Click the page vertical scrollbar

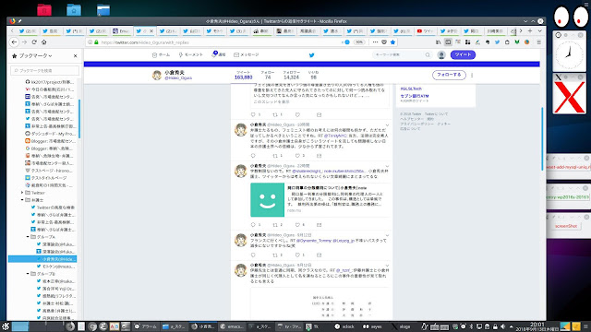pyautogui.click(x=542, y=139)
